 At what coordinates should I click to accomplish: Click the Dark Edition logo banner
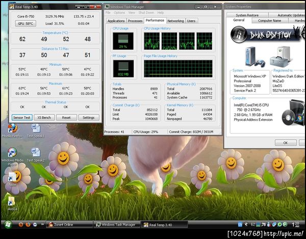coord(267,35)
